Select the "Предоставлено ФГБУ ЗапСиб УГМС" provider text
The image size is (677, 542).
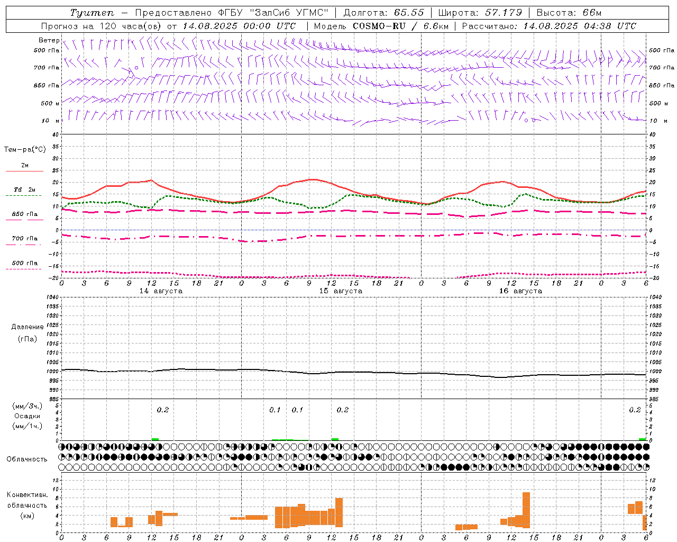[232, 13]
